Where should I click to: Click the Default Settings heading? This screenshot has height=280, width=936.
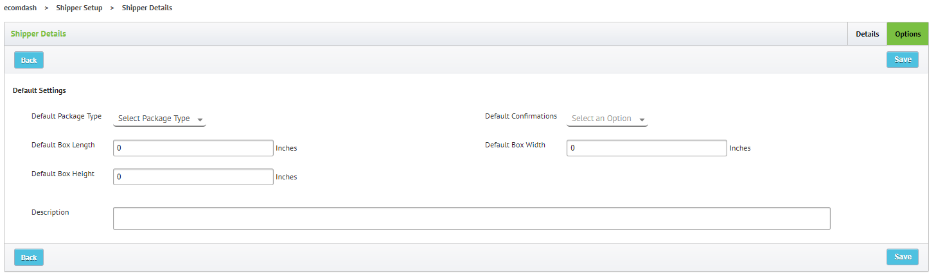coord(39,91)
